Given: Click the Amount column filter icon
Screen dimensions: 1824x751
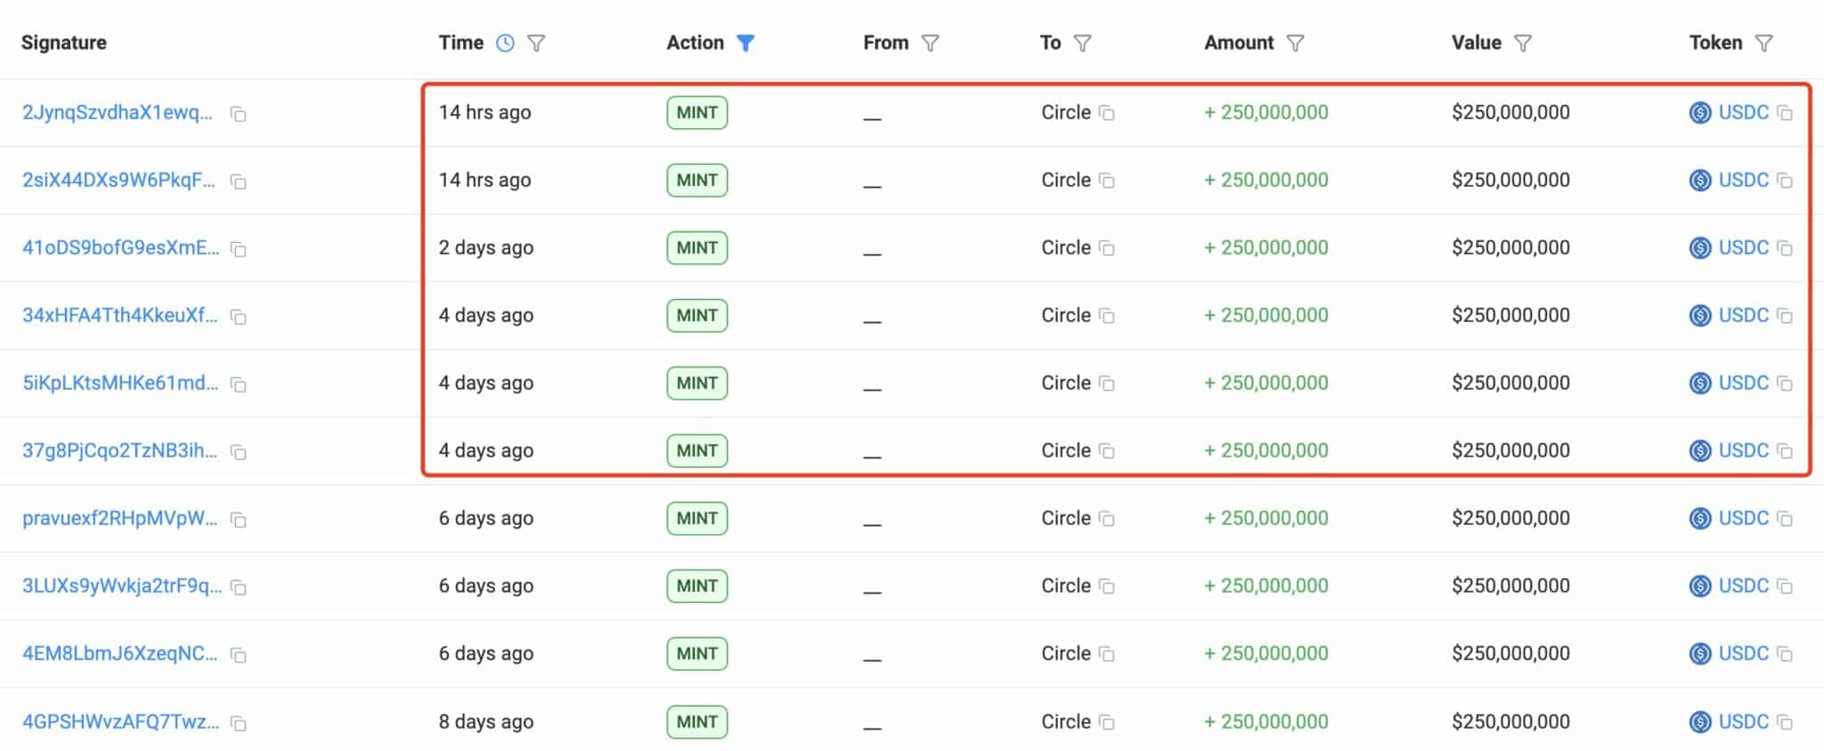Looking at the screenshot, I should (x=1295, y=43).
